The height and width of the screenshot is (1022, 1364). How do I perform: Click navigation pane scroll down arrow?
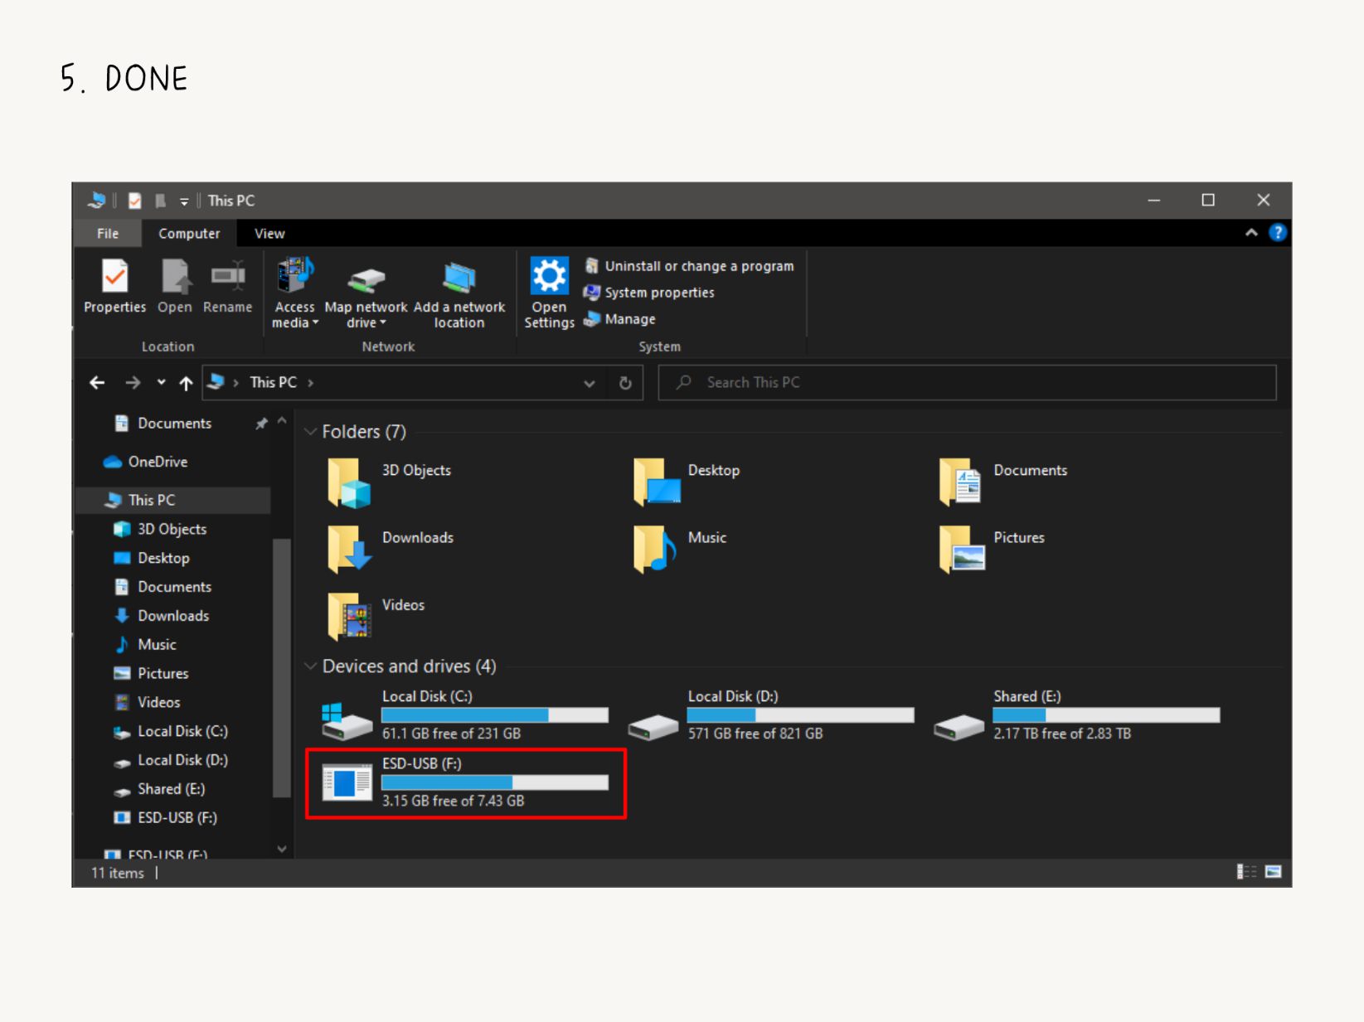tap(282, 849)
